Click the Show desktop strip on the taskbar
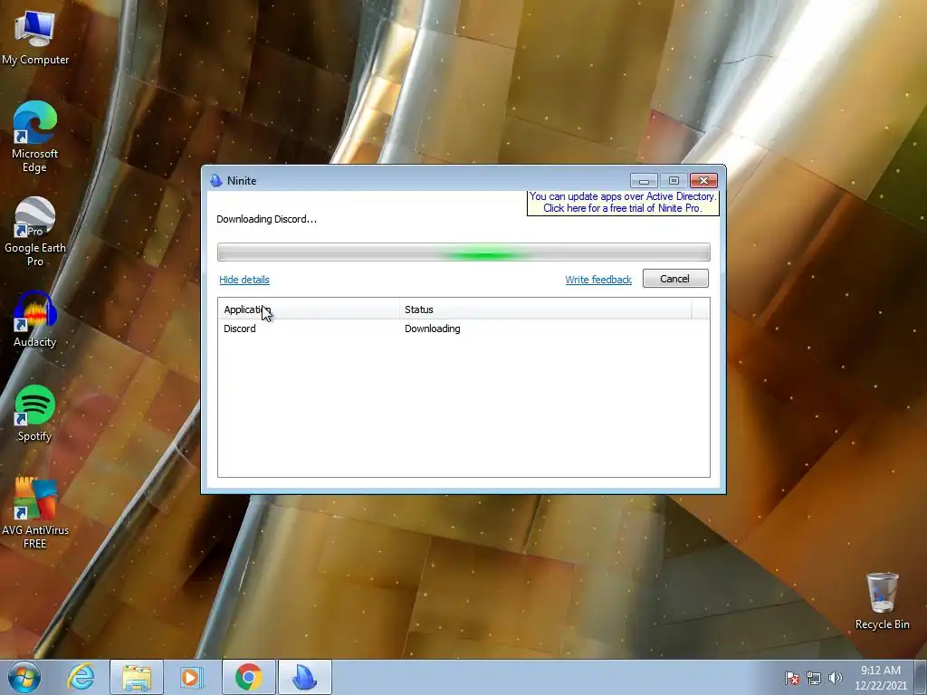The height and width of the screenshot is (695, 927). coord(921,677)
